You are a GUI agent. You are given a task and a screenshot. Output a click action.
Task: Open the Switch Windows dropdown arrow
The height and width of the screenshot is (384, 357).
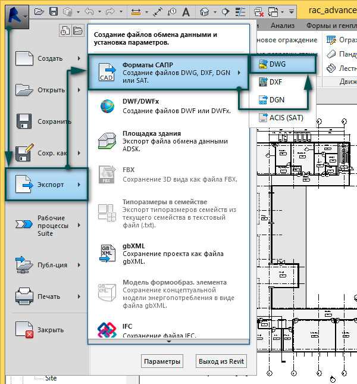[283, 12]
